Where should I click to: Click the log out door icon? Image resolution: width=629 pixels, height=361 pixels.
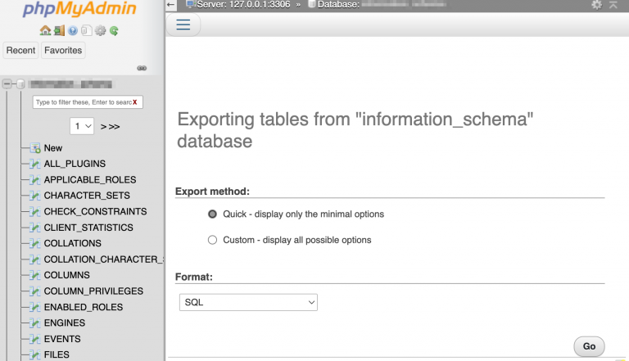point(59,31)
